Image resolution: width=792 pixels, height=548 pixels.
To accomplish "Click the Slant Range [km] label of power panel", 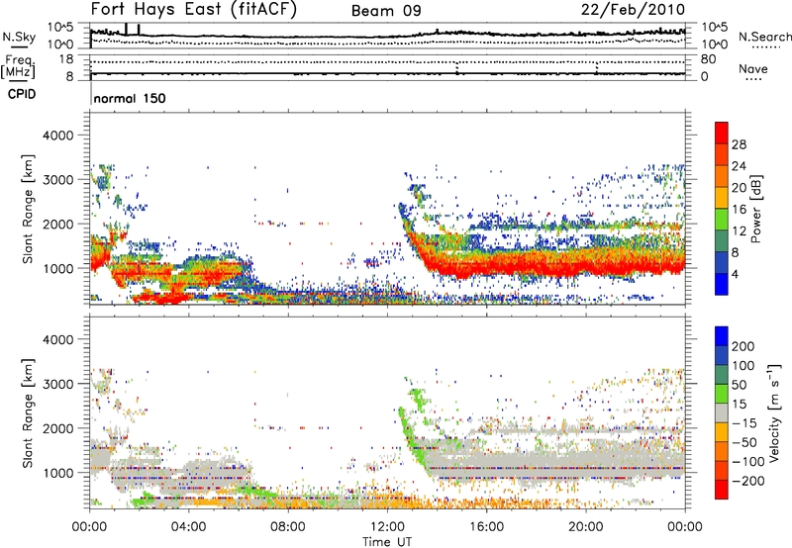I will [x=29, y=209].
